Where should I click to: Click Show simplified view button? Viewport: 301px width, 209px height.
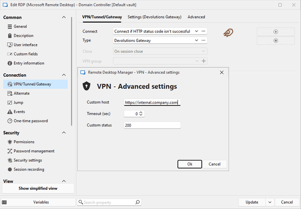click(38, 188)
